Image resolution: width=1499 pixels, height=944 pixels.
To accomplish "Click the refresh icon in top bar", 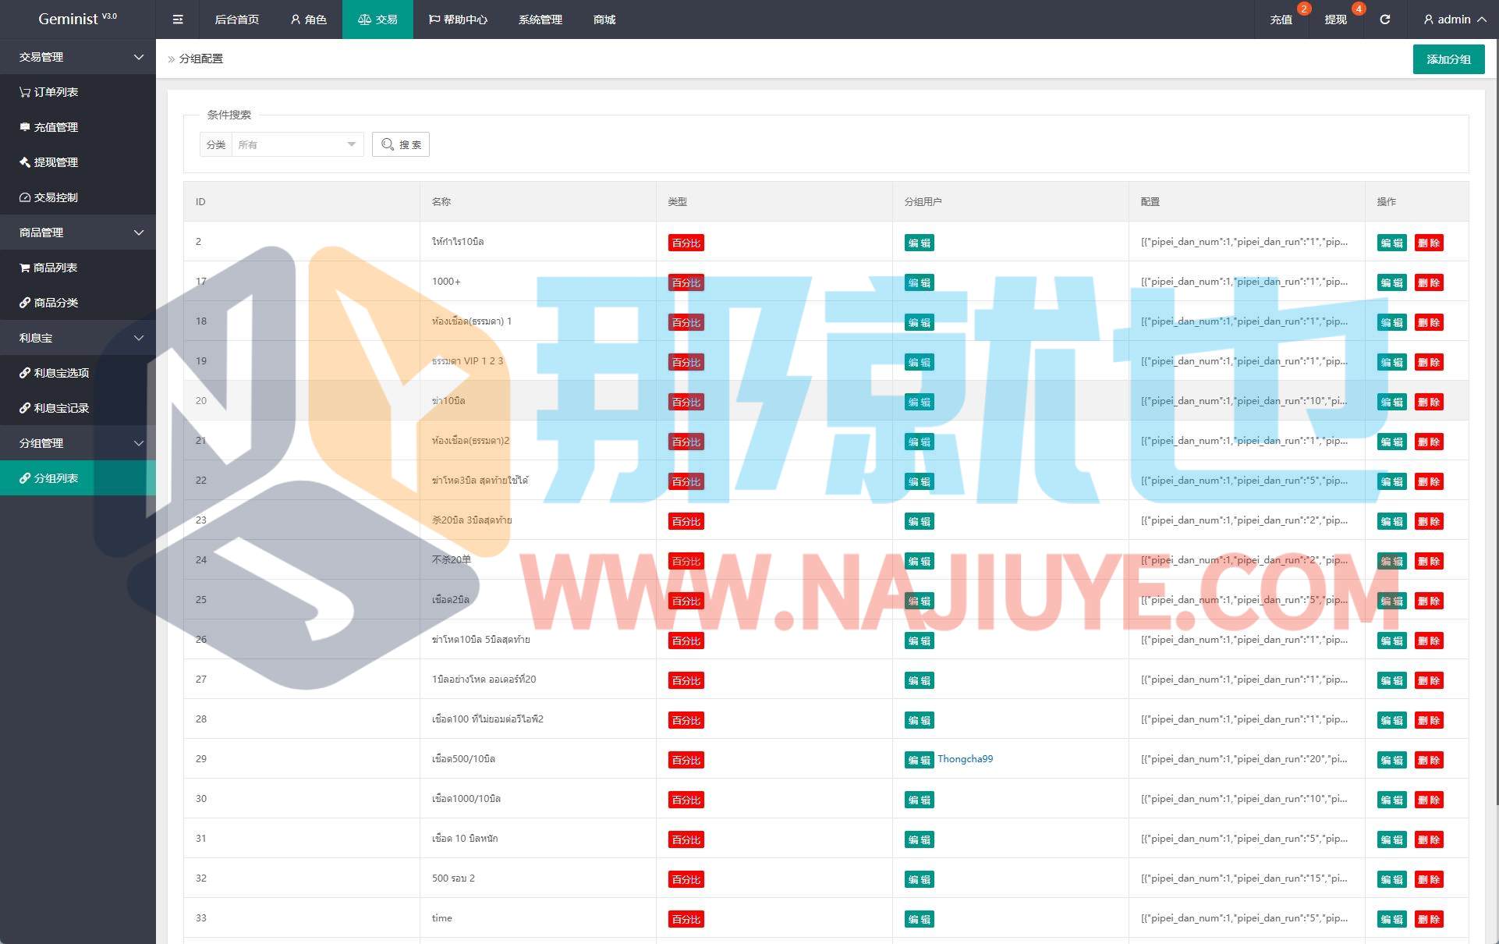I will [x=1384, y=20].
